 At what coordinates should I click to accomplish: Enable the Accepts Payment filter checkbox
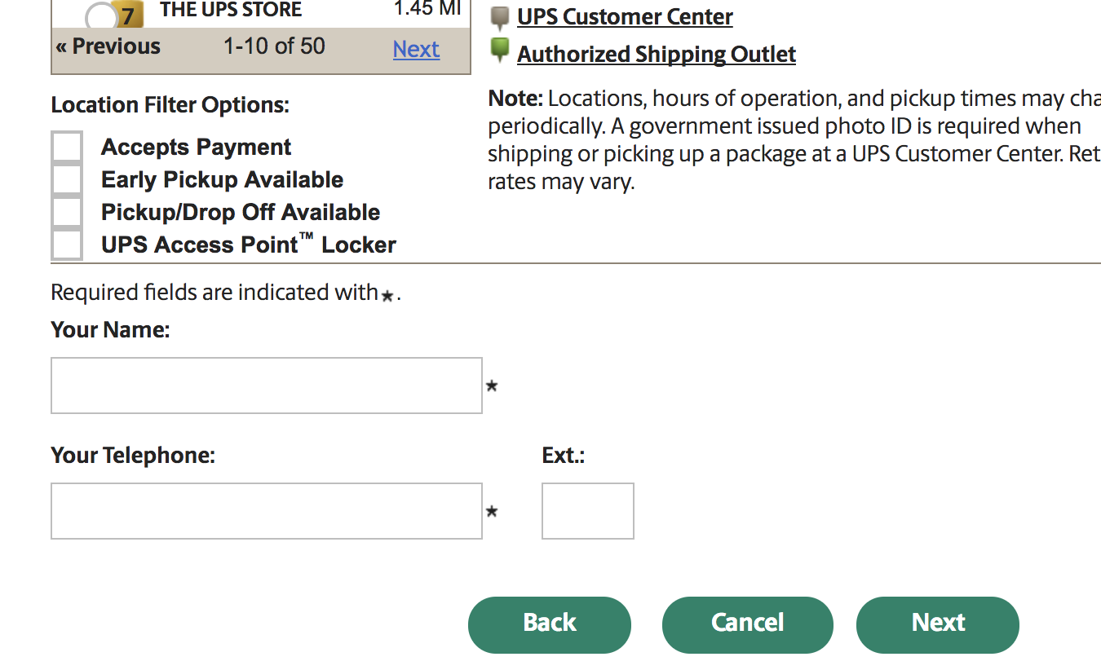pos(67,147)
